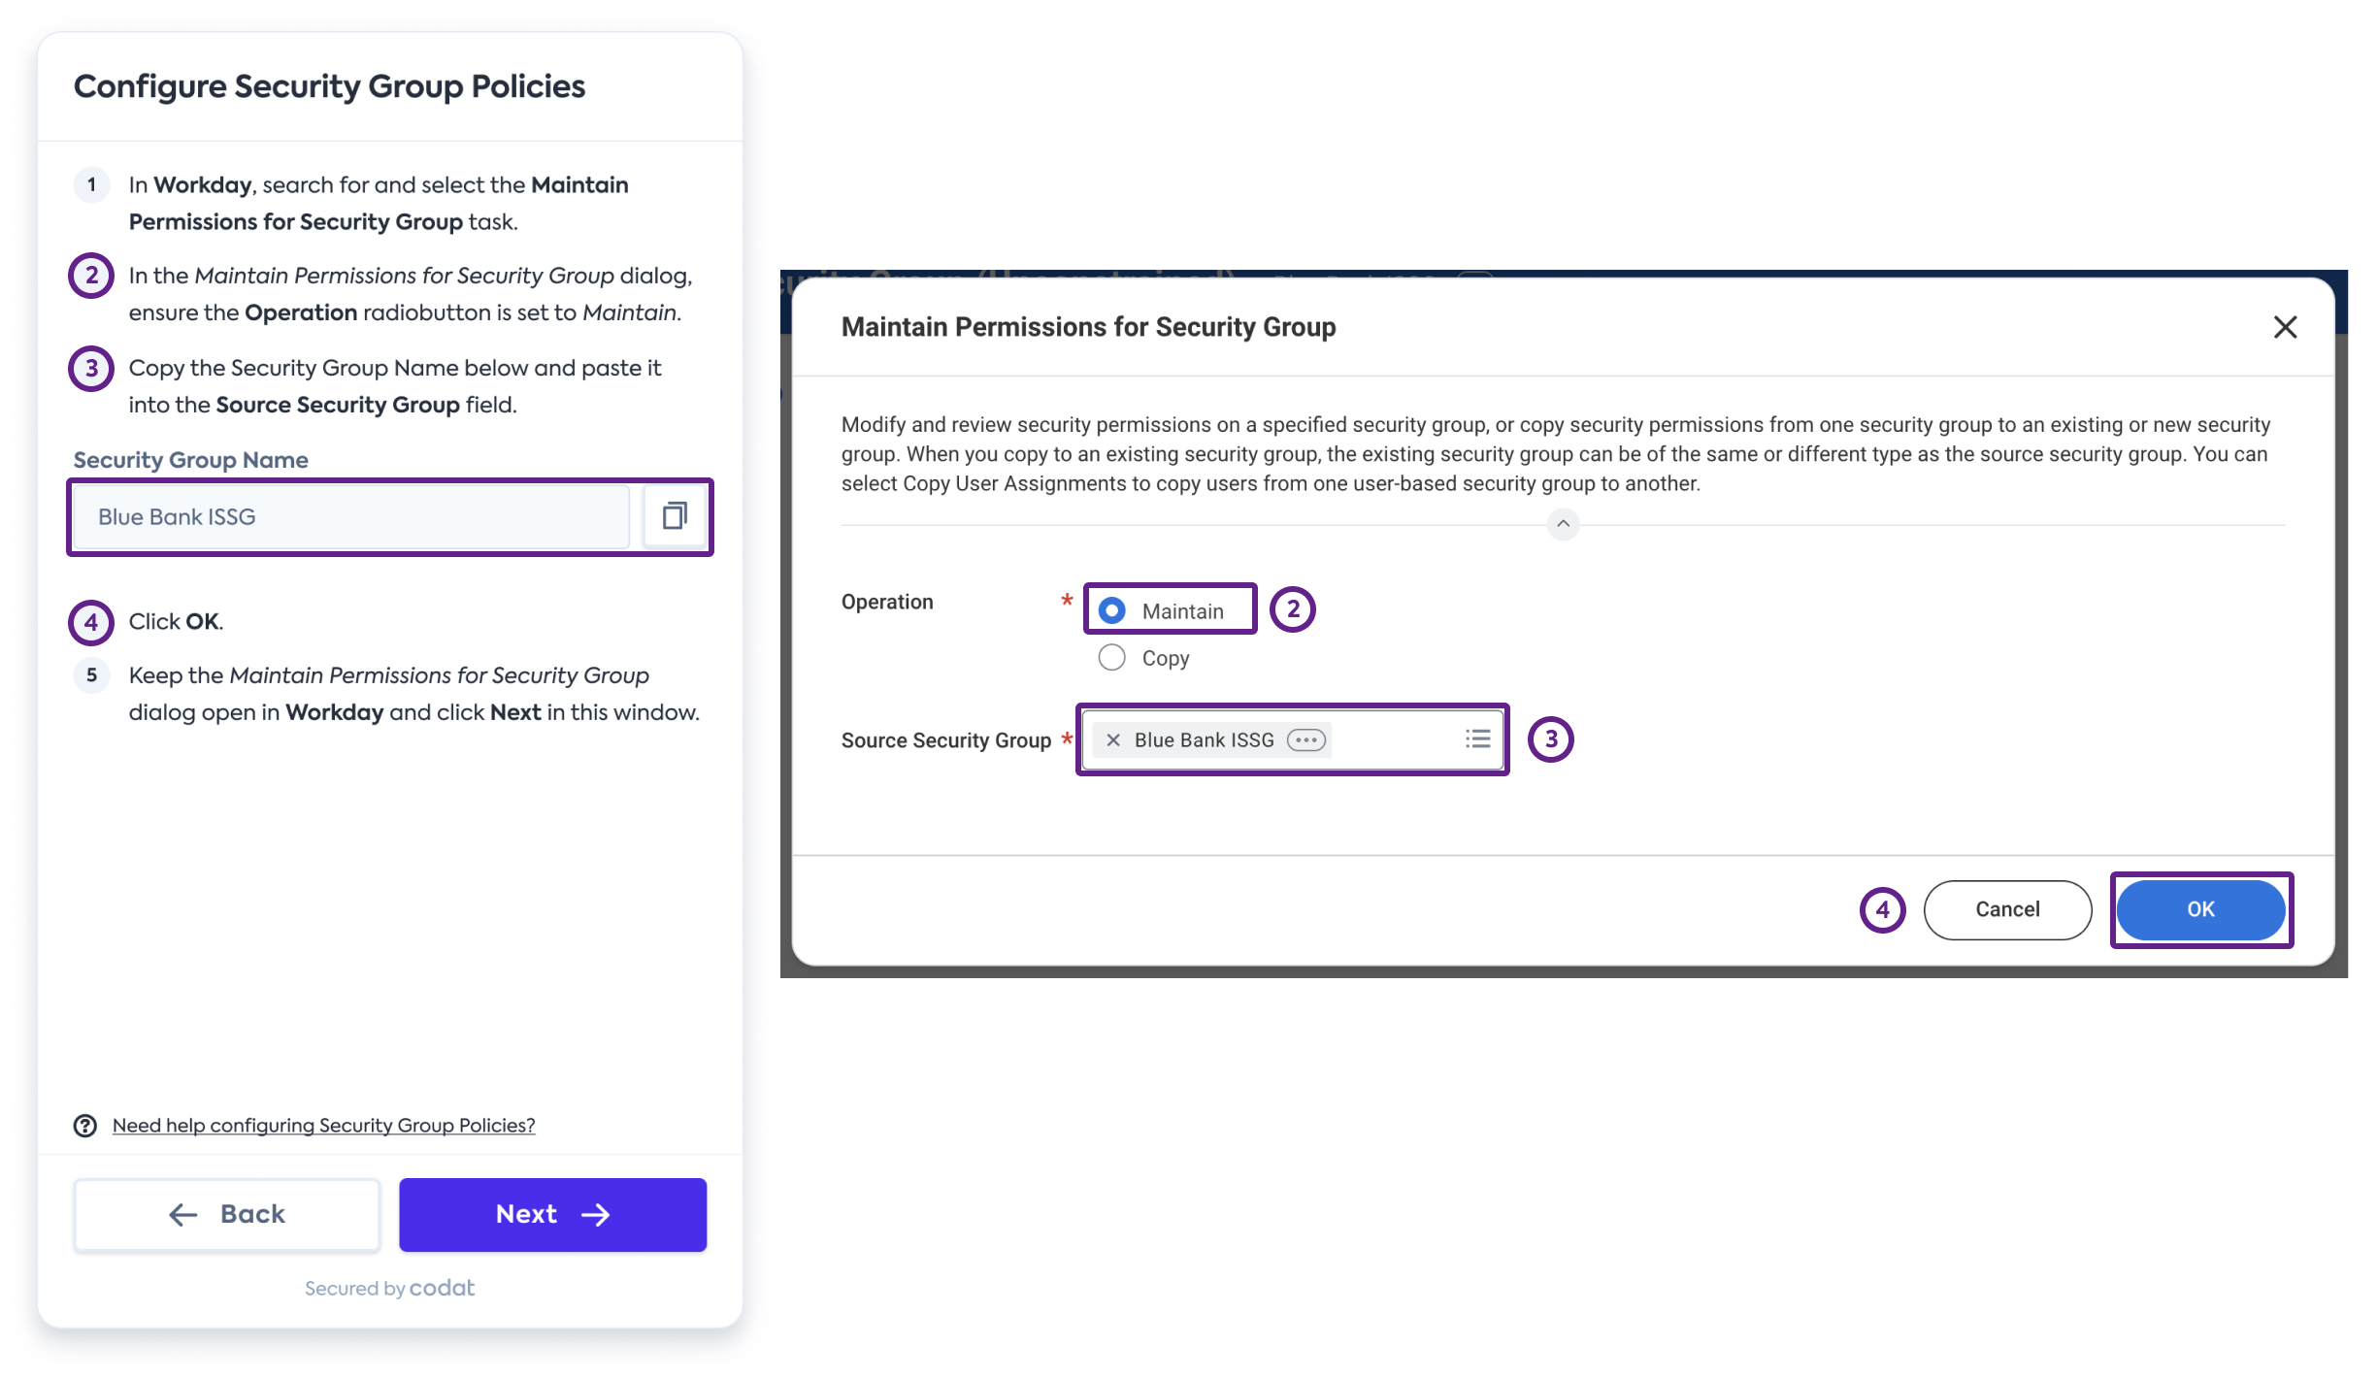
Task: Click the right arrow inside Next button
Action: [x=595, y=1214]
